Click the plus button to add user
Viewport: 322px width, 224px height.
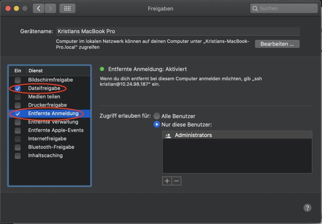167,181
